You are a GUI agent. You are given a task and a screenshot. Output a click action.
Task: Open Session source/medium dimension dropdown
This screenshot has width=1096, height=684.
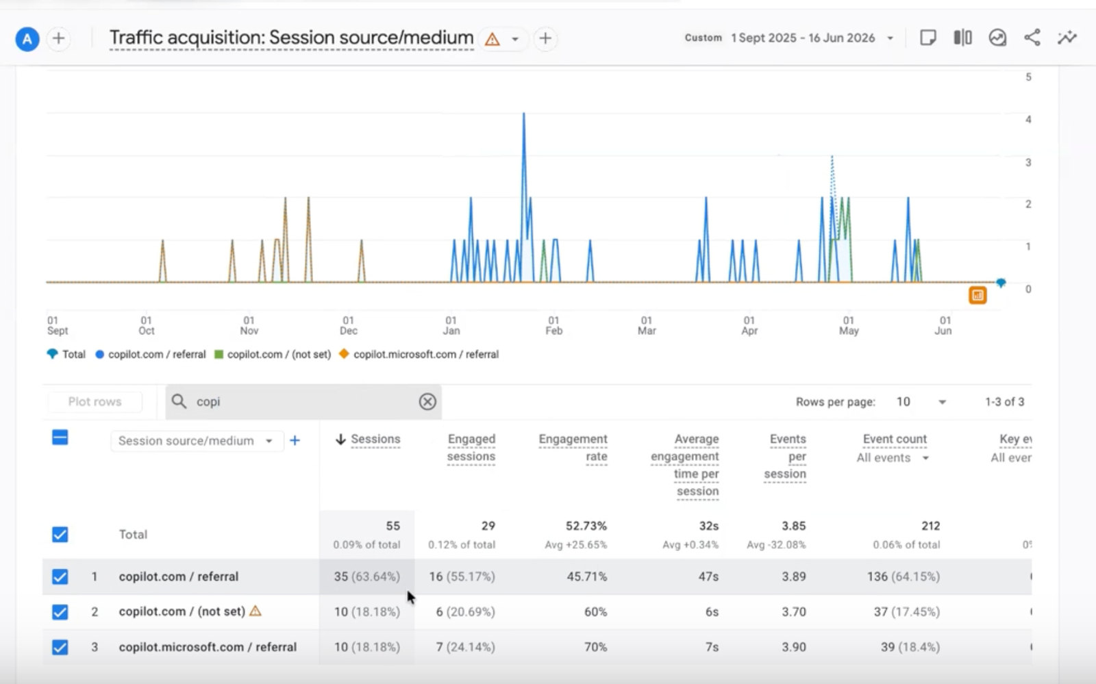coord(197,441)
